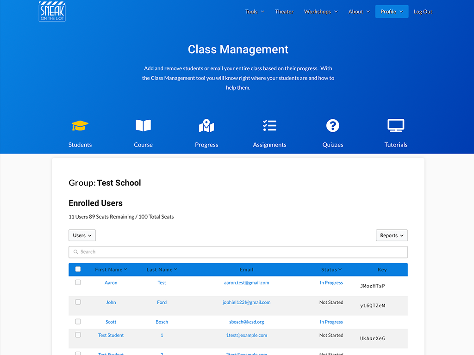Screen dimensions: 474x355
Task: Open the Students label tab
Action: point(80,145)
